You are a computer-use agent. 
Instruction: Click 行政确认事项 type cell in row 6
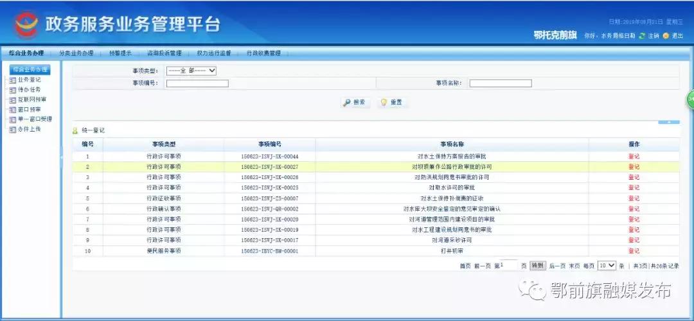coord(164,209)
